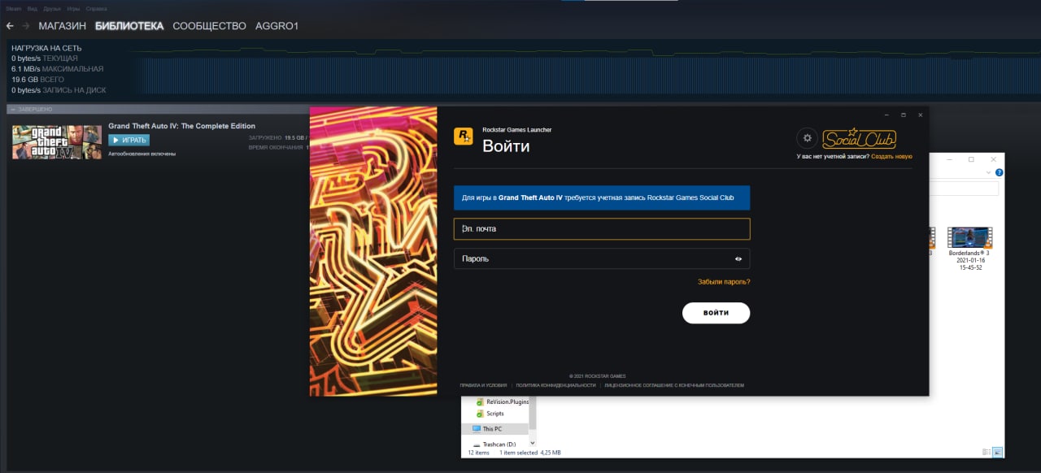Open the Borderlands 3 video thumbnail

pyautogui.click(x=969, y=238)
